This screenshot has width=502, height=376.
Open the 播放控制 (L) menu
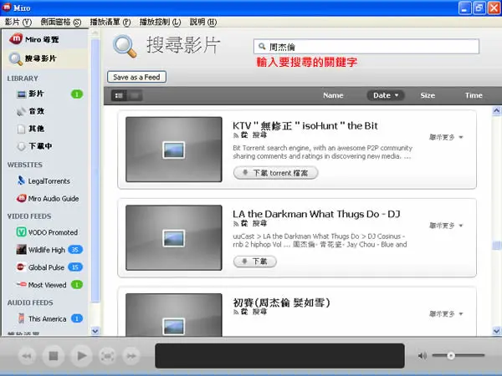[x=160, y=22]
